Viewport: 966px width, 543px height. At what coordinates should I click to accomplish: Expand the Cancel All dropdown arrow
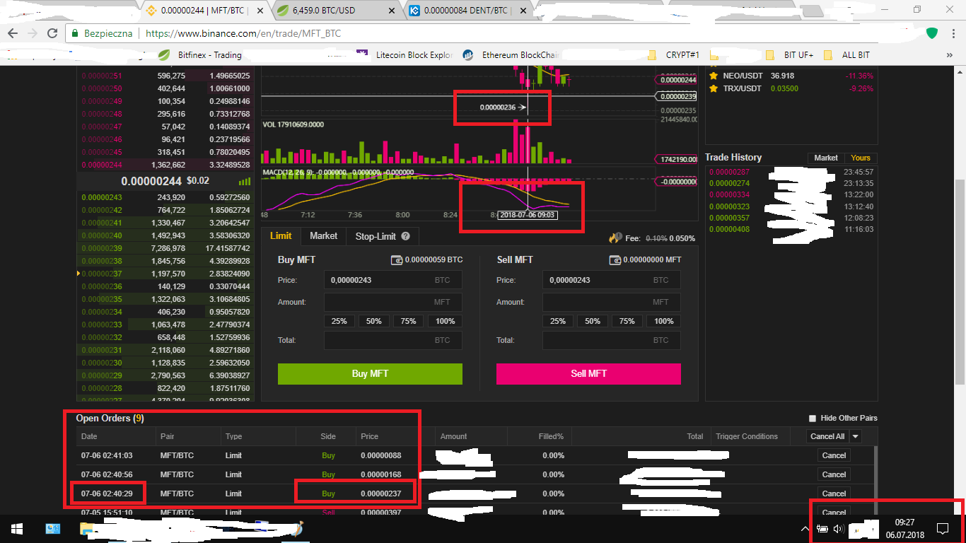point(856,436)
